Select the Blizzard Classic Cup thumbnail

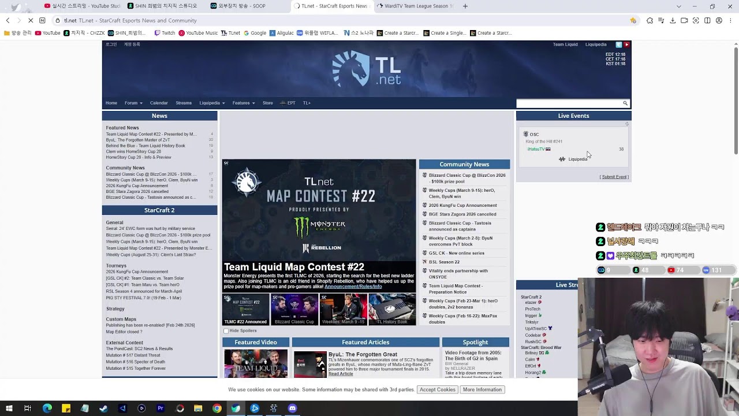(294, 309)
